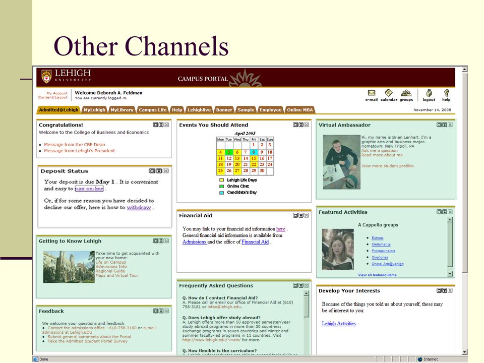Minimize the Featured Activities channel
This screenshot has height=363, width=484.
pyautogui.click(x=445, y=212)
